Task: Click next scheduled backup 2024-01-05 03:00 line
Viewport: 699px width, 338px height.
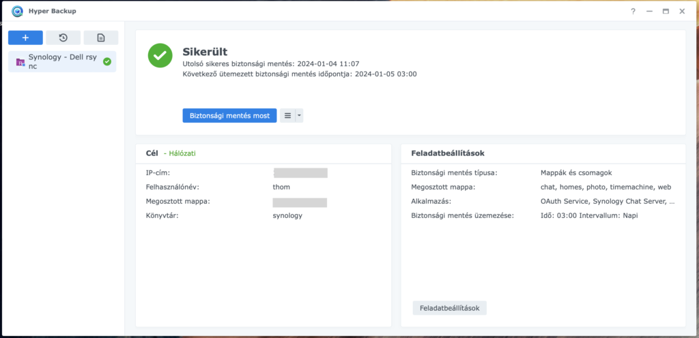Action: coord(300,74)
